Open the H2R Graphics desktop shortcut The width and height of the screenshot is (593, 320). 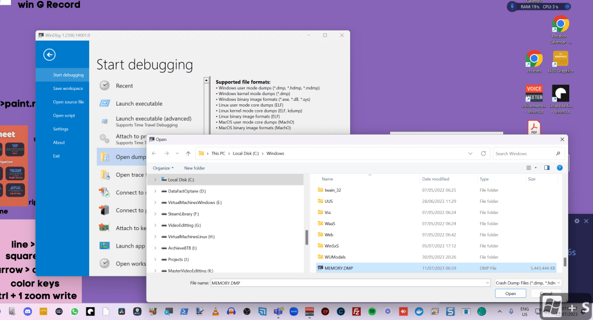pyautogui.click(x=561, y=61)
